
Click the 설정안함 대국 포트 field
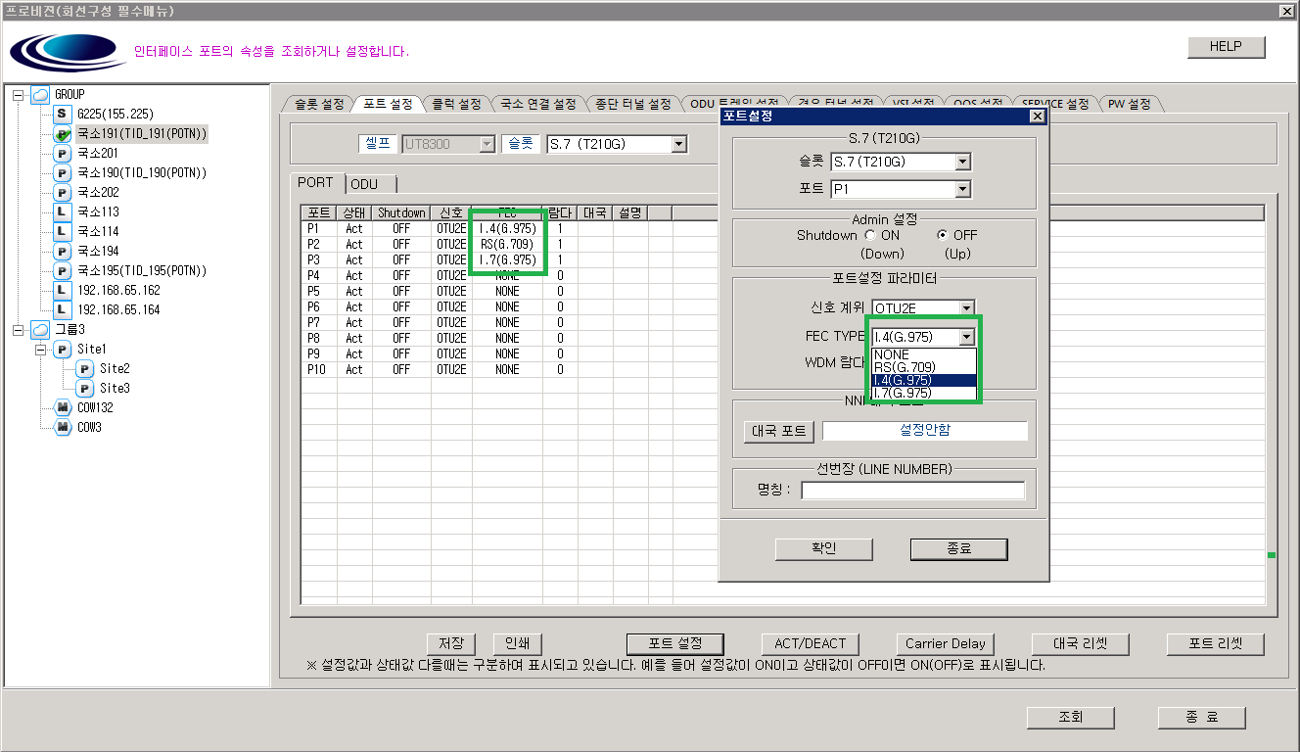click(925, 431)
